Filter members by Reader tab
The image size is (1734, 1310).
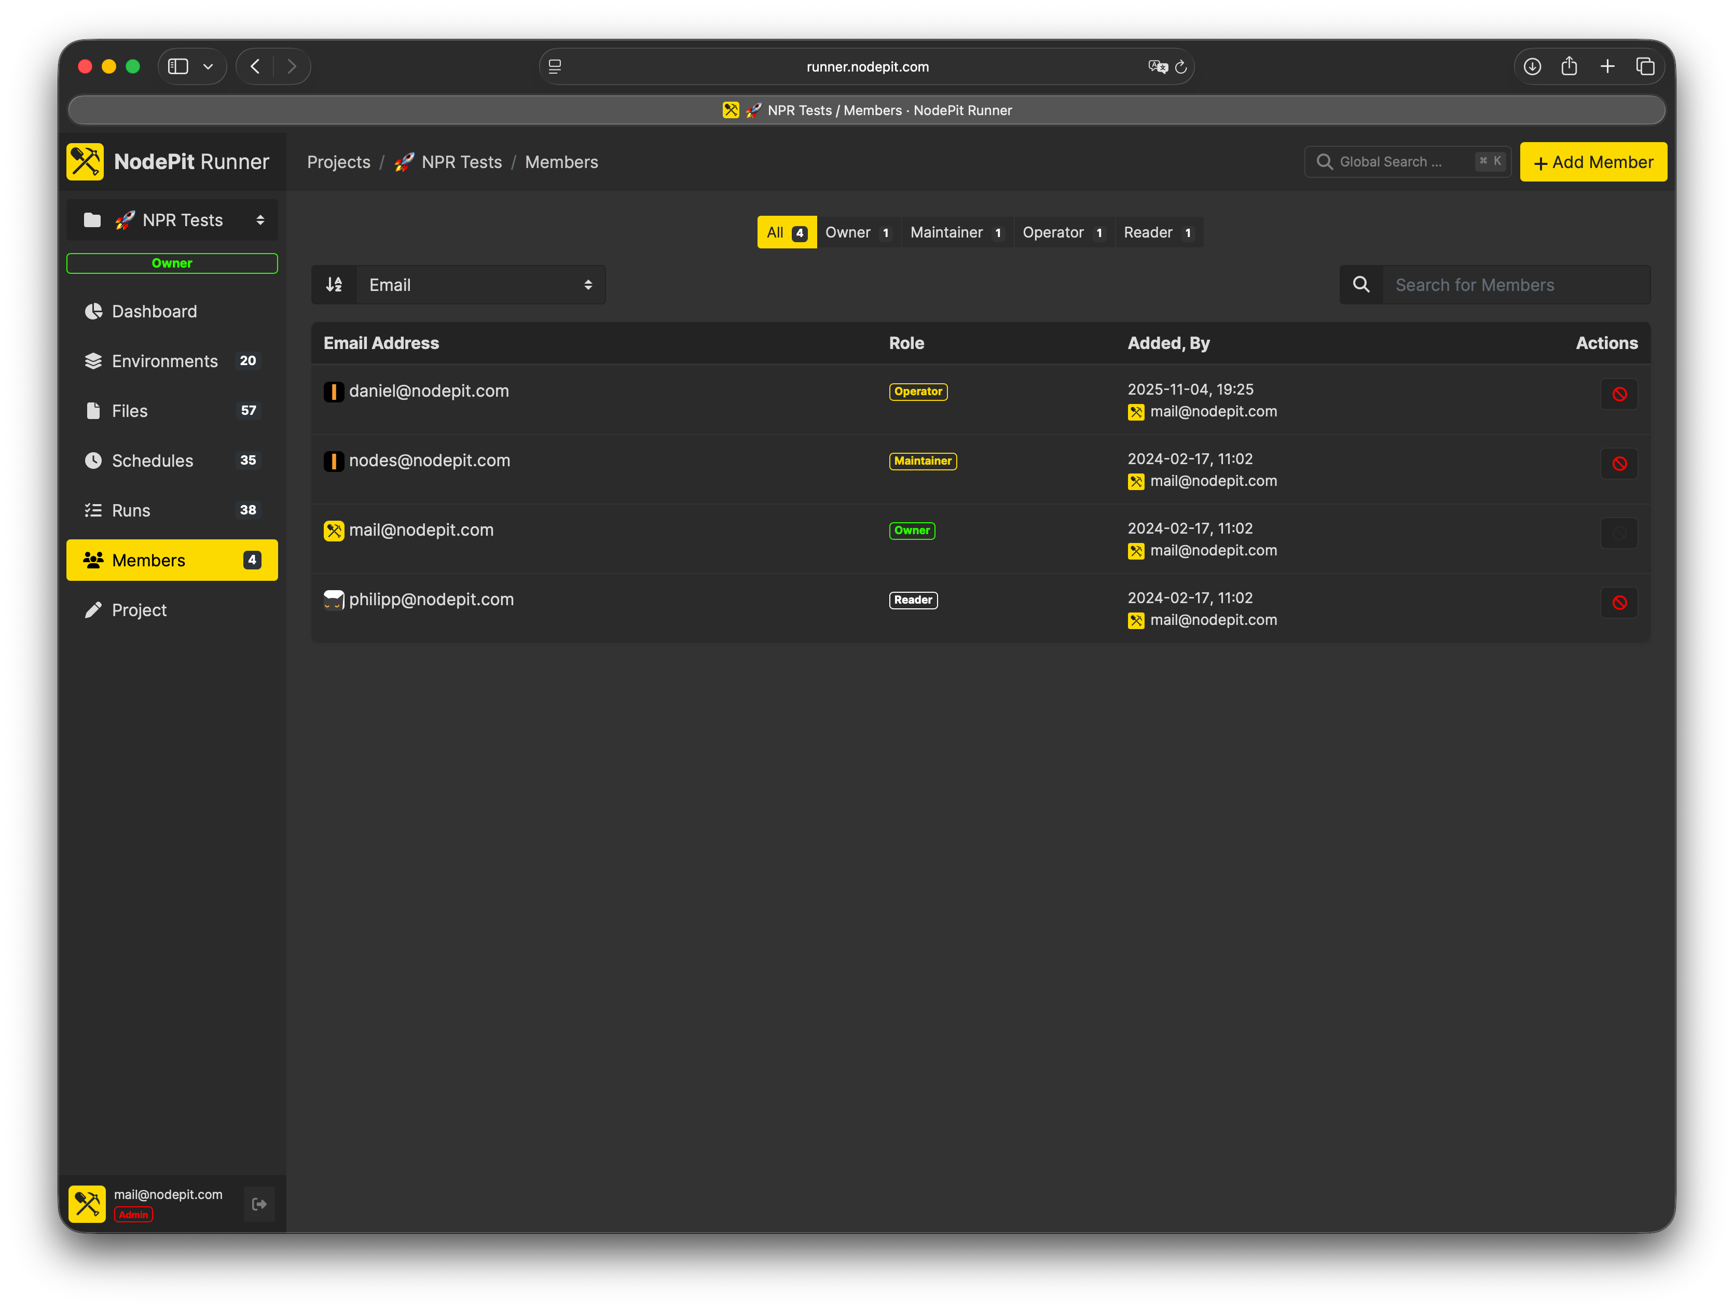coord(1159,233)
